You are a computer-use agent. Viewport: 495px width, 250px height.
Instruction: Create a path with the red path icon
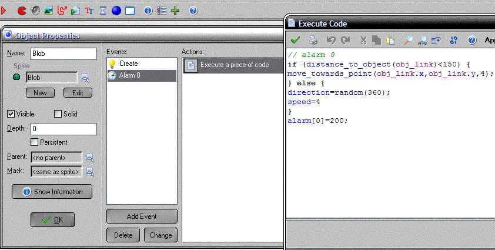point(62,11)
